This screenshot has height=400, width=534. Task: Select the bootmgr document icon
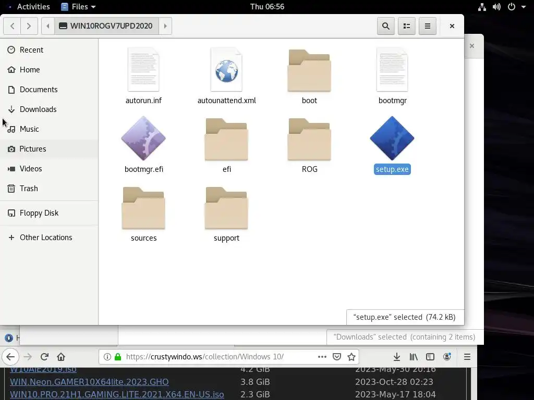point(392,70)
